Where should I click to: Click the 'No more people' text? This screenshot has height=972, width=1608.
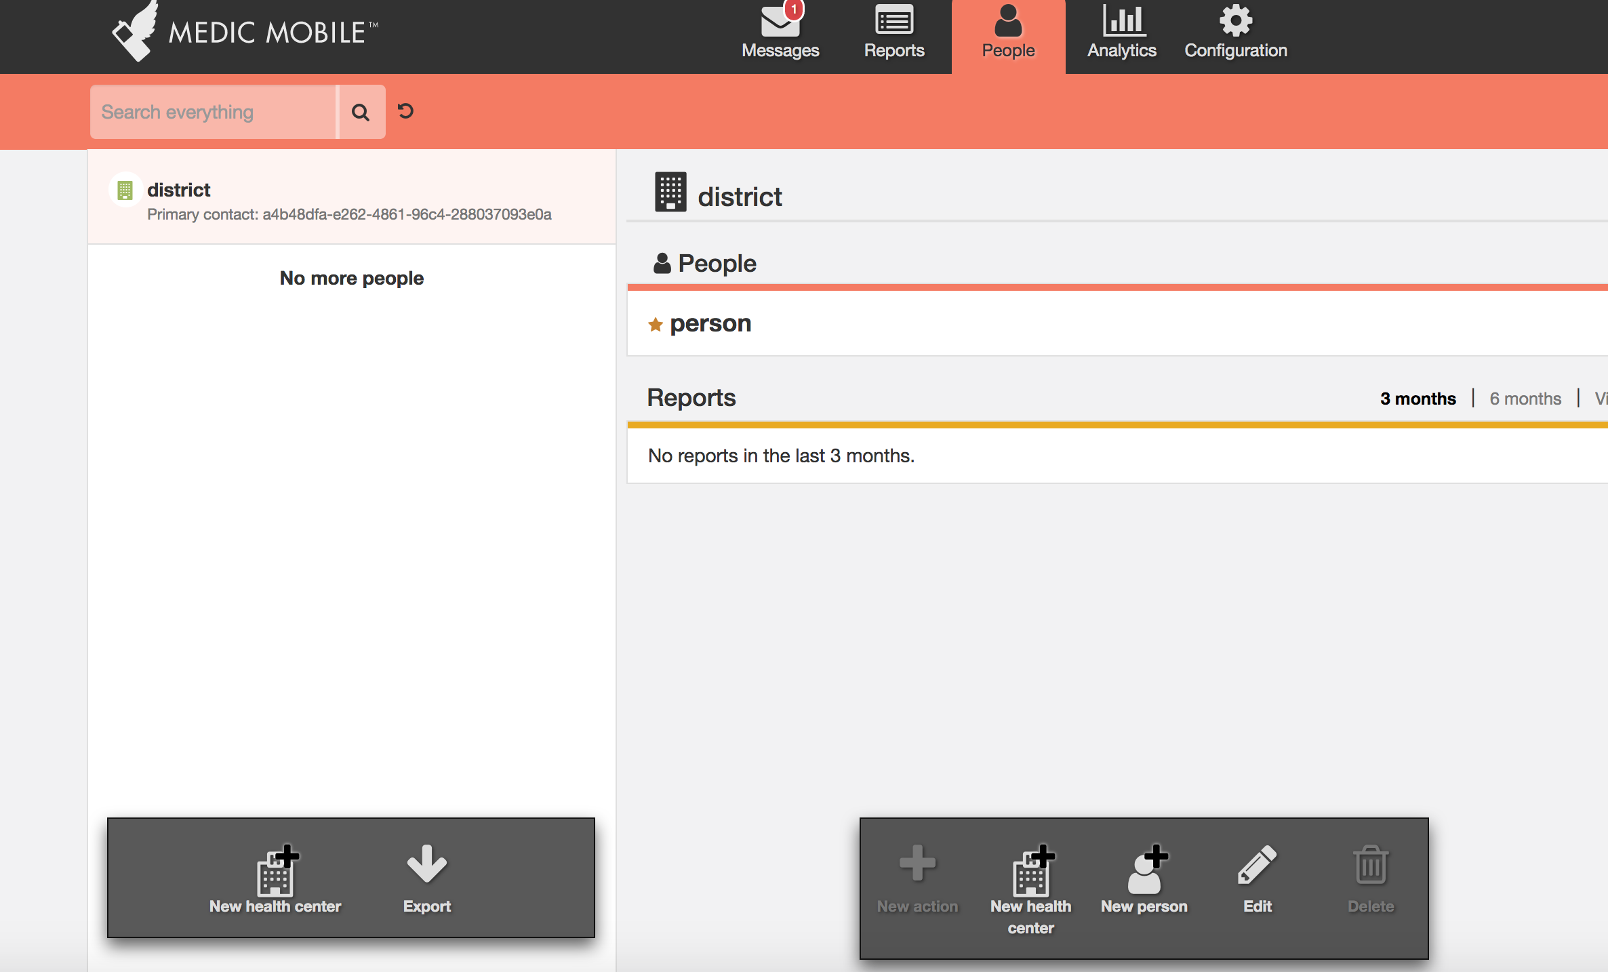click(x=352, y=278)
